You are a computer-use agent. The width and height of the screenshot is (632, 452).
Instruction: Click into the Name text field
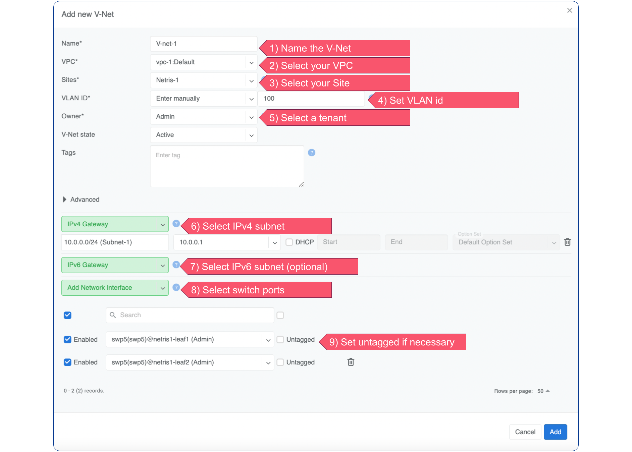click(203, 44)
